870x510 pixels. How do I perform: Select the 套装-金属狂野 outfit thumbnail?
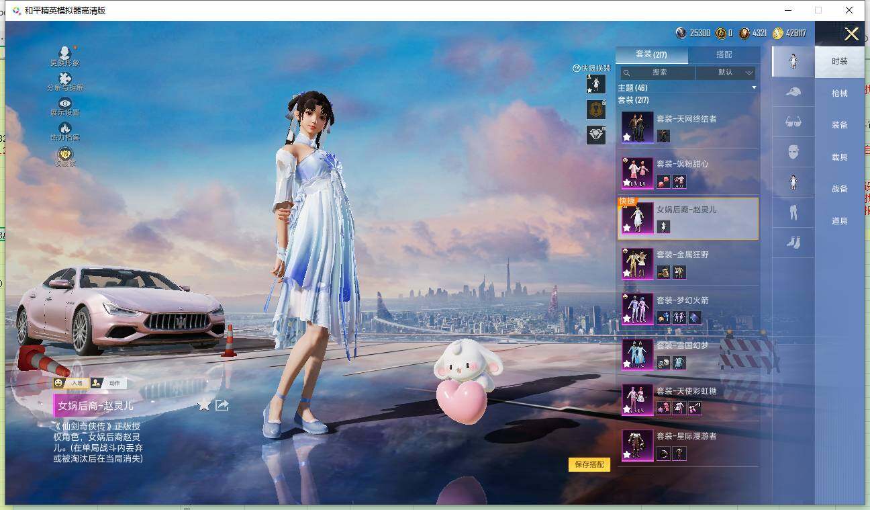(637, 263)
